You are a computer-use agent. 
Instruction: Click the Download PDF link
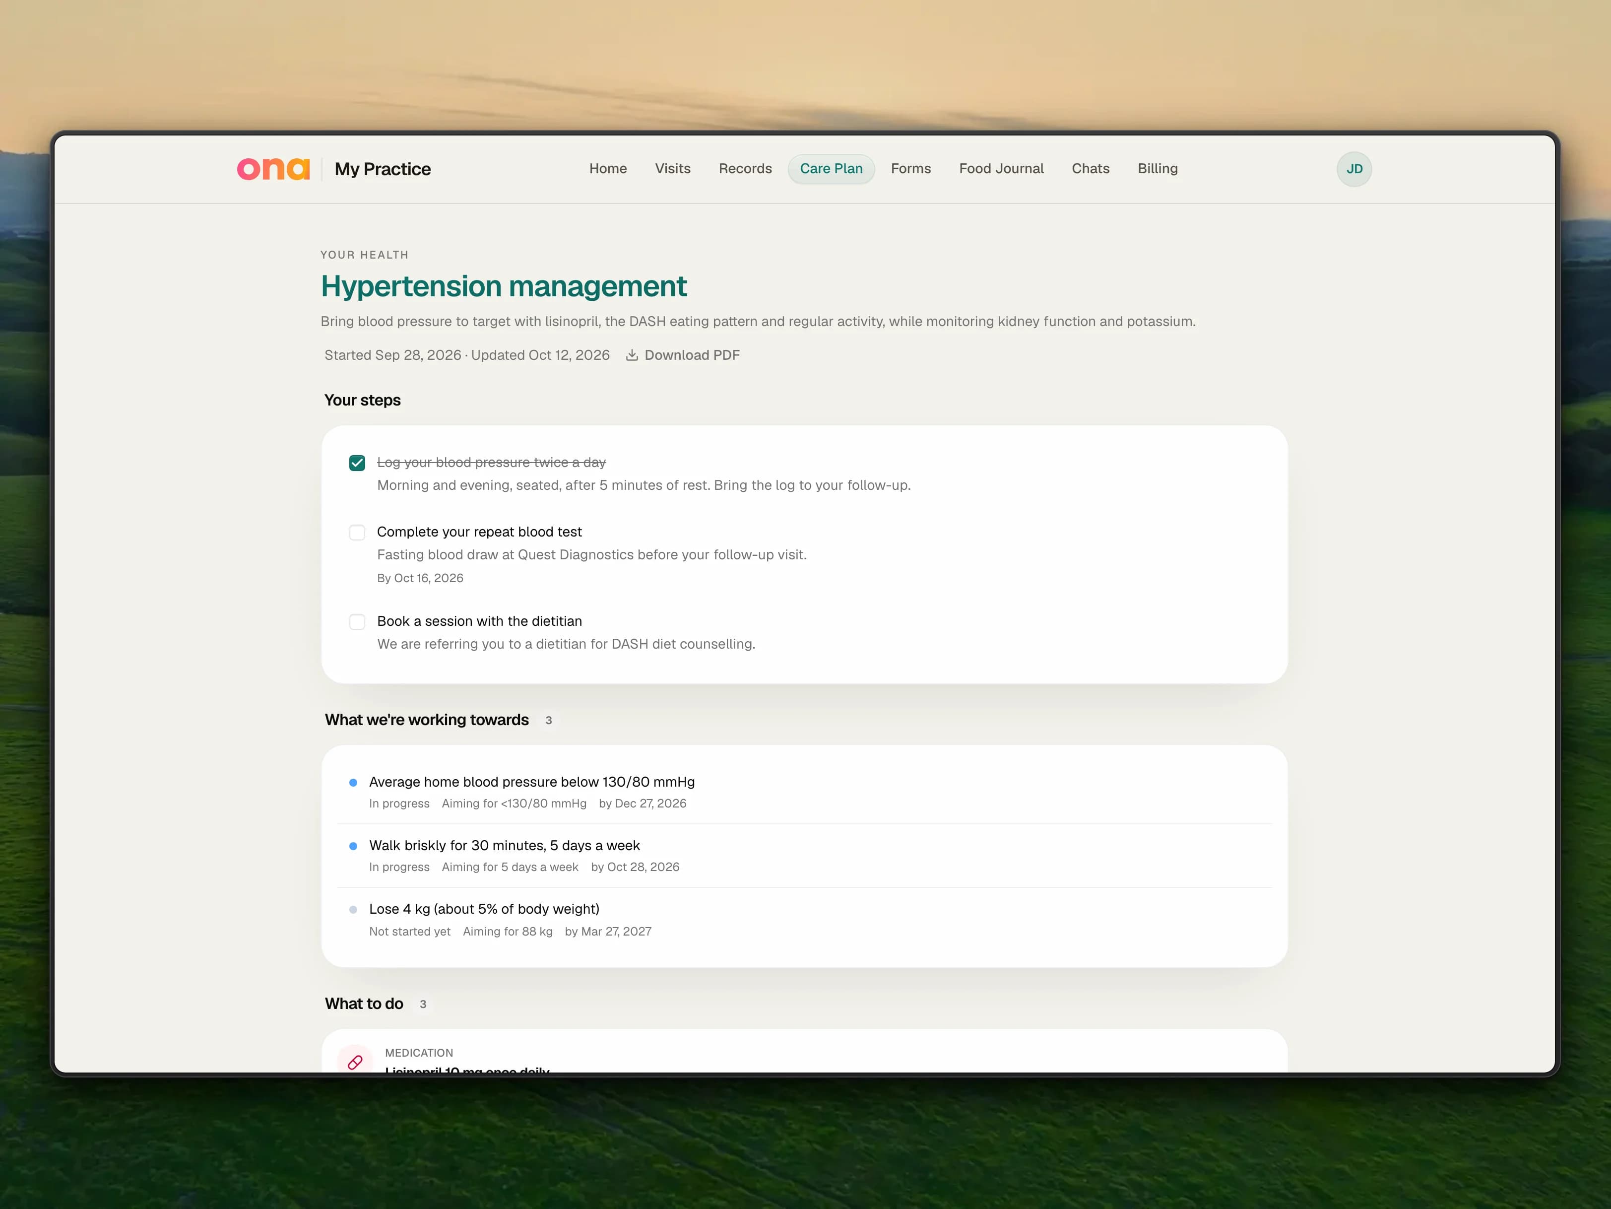[x=683, y=355]
